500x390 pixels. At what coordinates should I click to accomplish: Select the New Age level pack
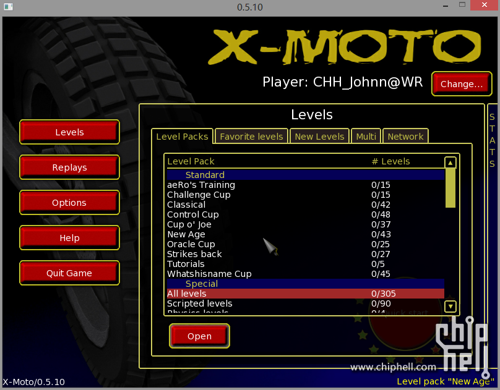click(x=306, y=234)
